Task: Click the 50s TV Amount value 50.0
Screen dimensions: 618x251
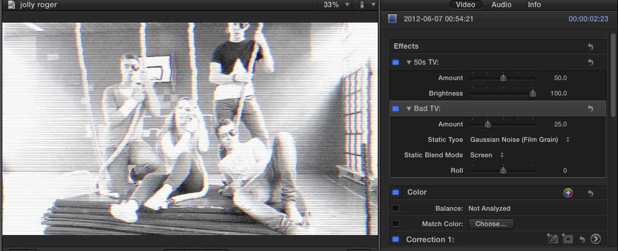Action: 560,78
